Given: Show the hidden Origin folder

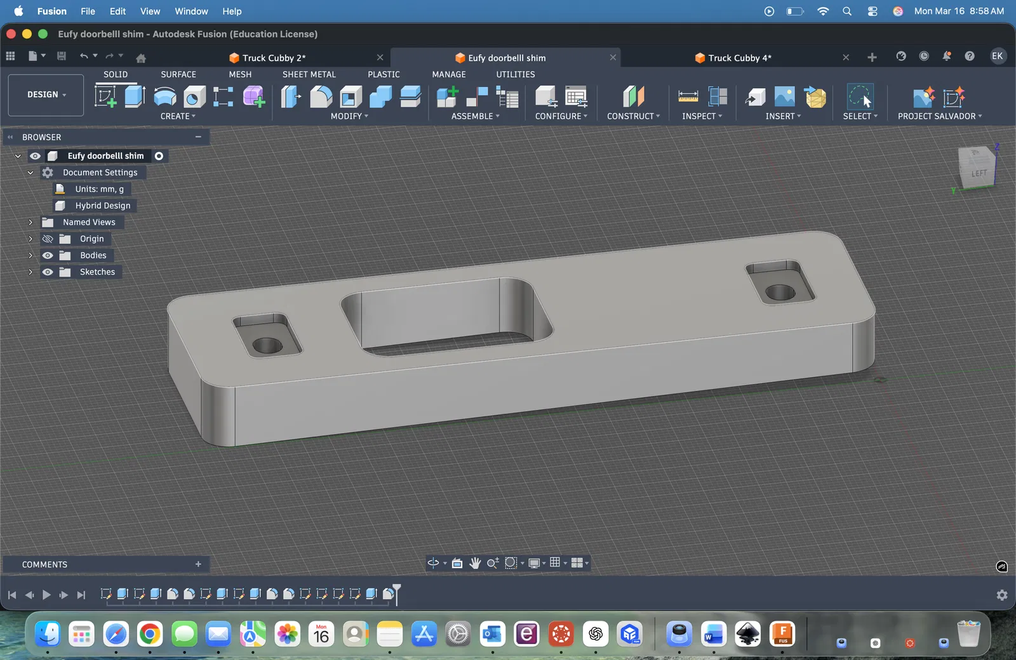Looking at the screenshot, I should [x=48, y=239].
